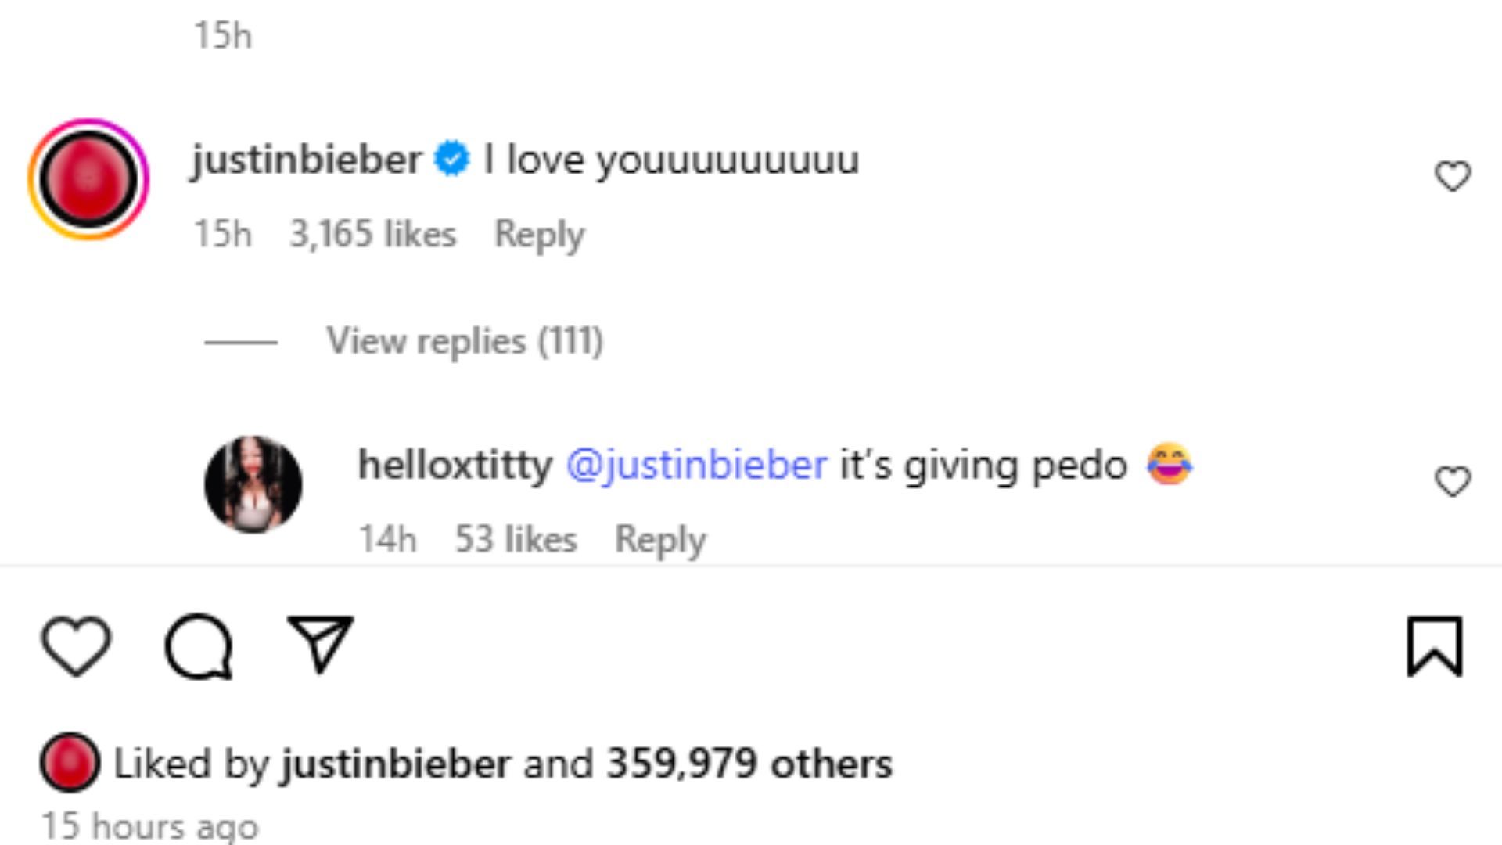The image size is (1502, 845).
Task: Reply to justinbieber's comment
Action: pos(539,234)
